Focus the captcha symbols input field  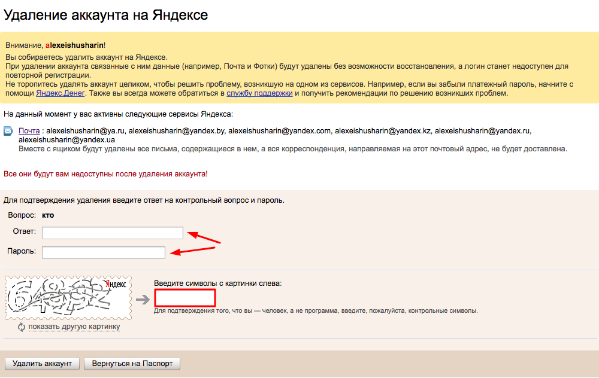185,298
